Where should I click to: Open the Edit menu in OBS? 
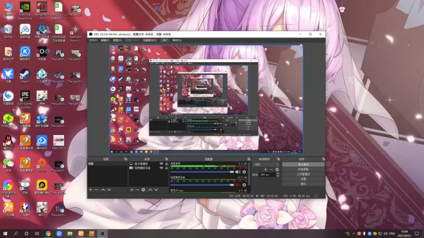tap(105, 40)
